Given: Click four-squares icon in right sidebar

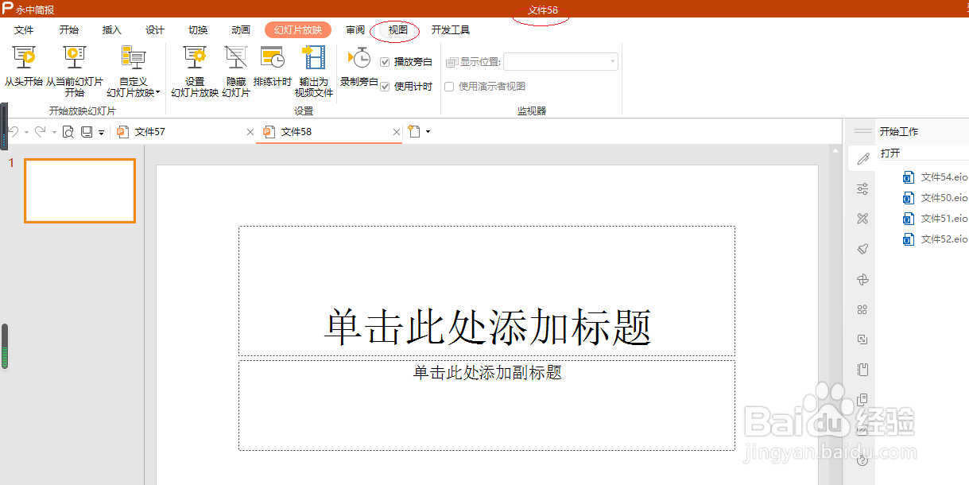Looking at the screenshot, I should click(x=862, y=309).
